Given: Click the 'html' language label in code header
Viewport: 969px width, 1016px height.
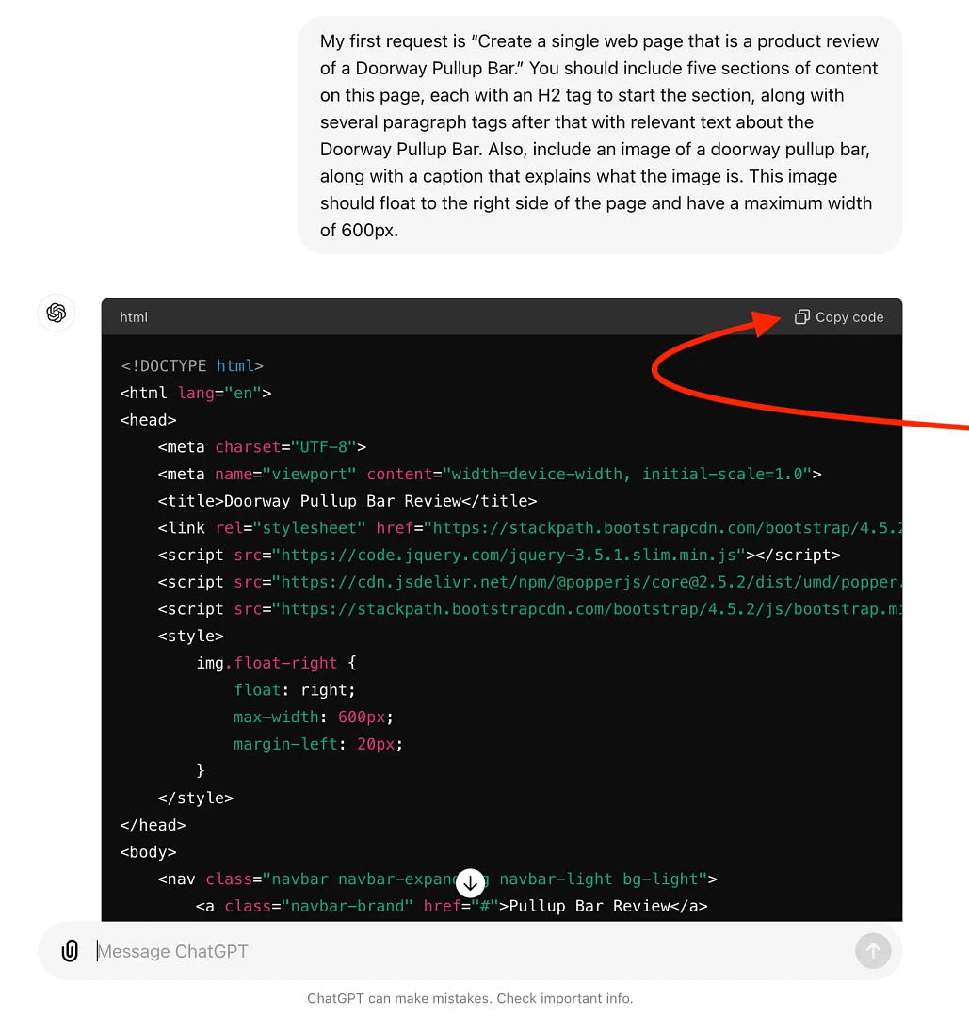Looking at the screenshot, I should [134, 317].
